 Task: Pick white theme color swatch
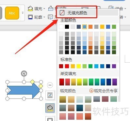point(61,27)
